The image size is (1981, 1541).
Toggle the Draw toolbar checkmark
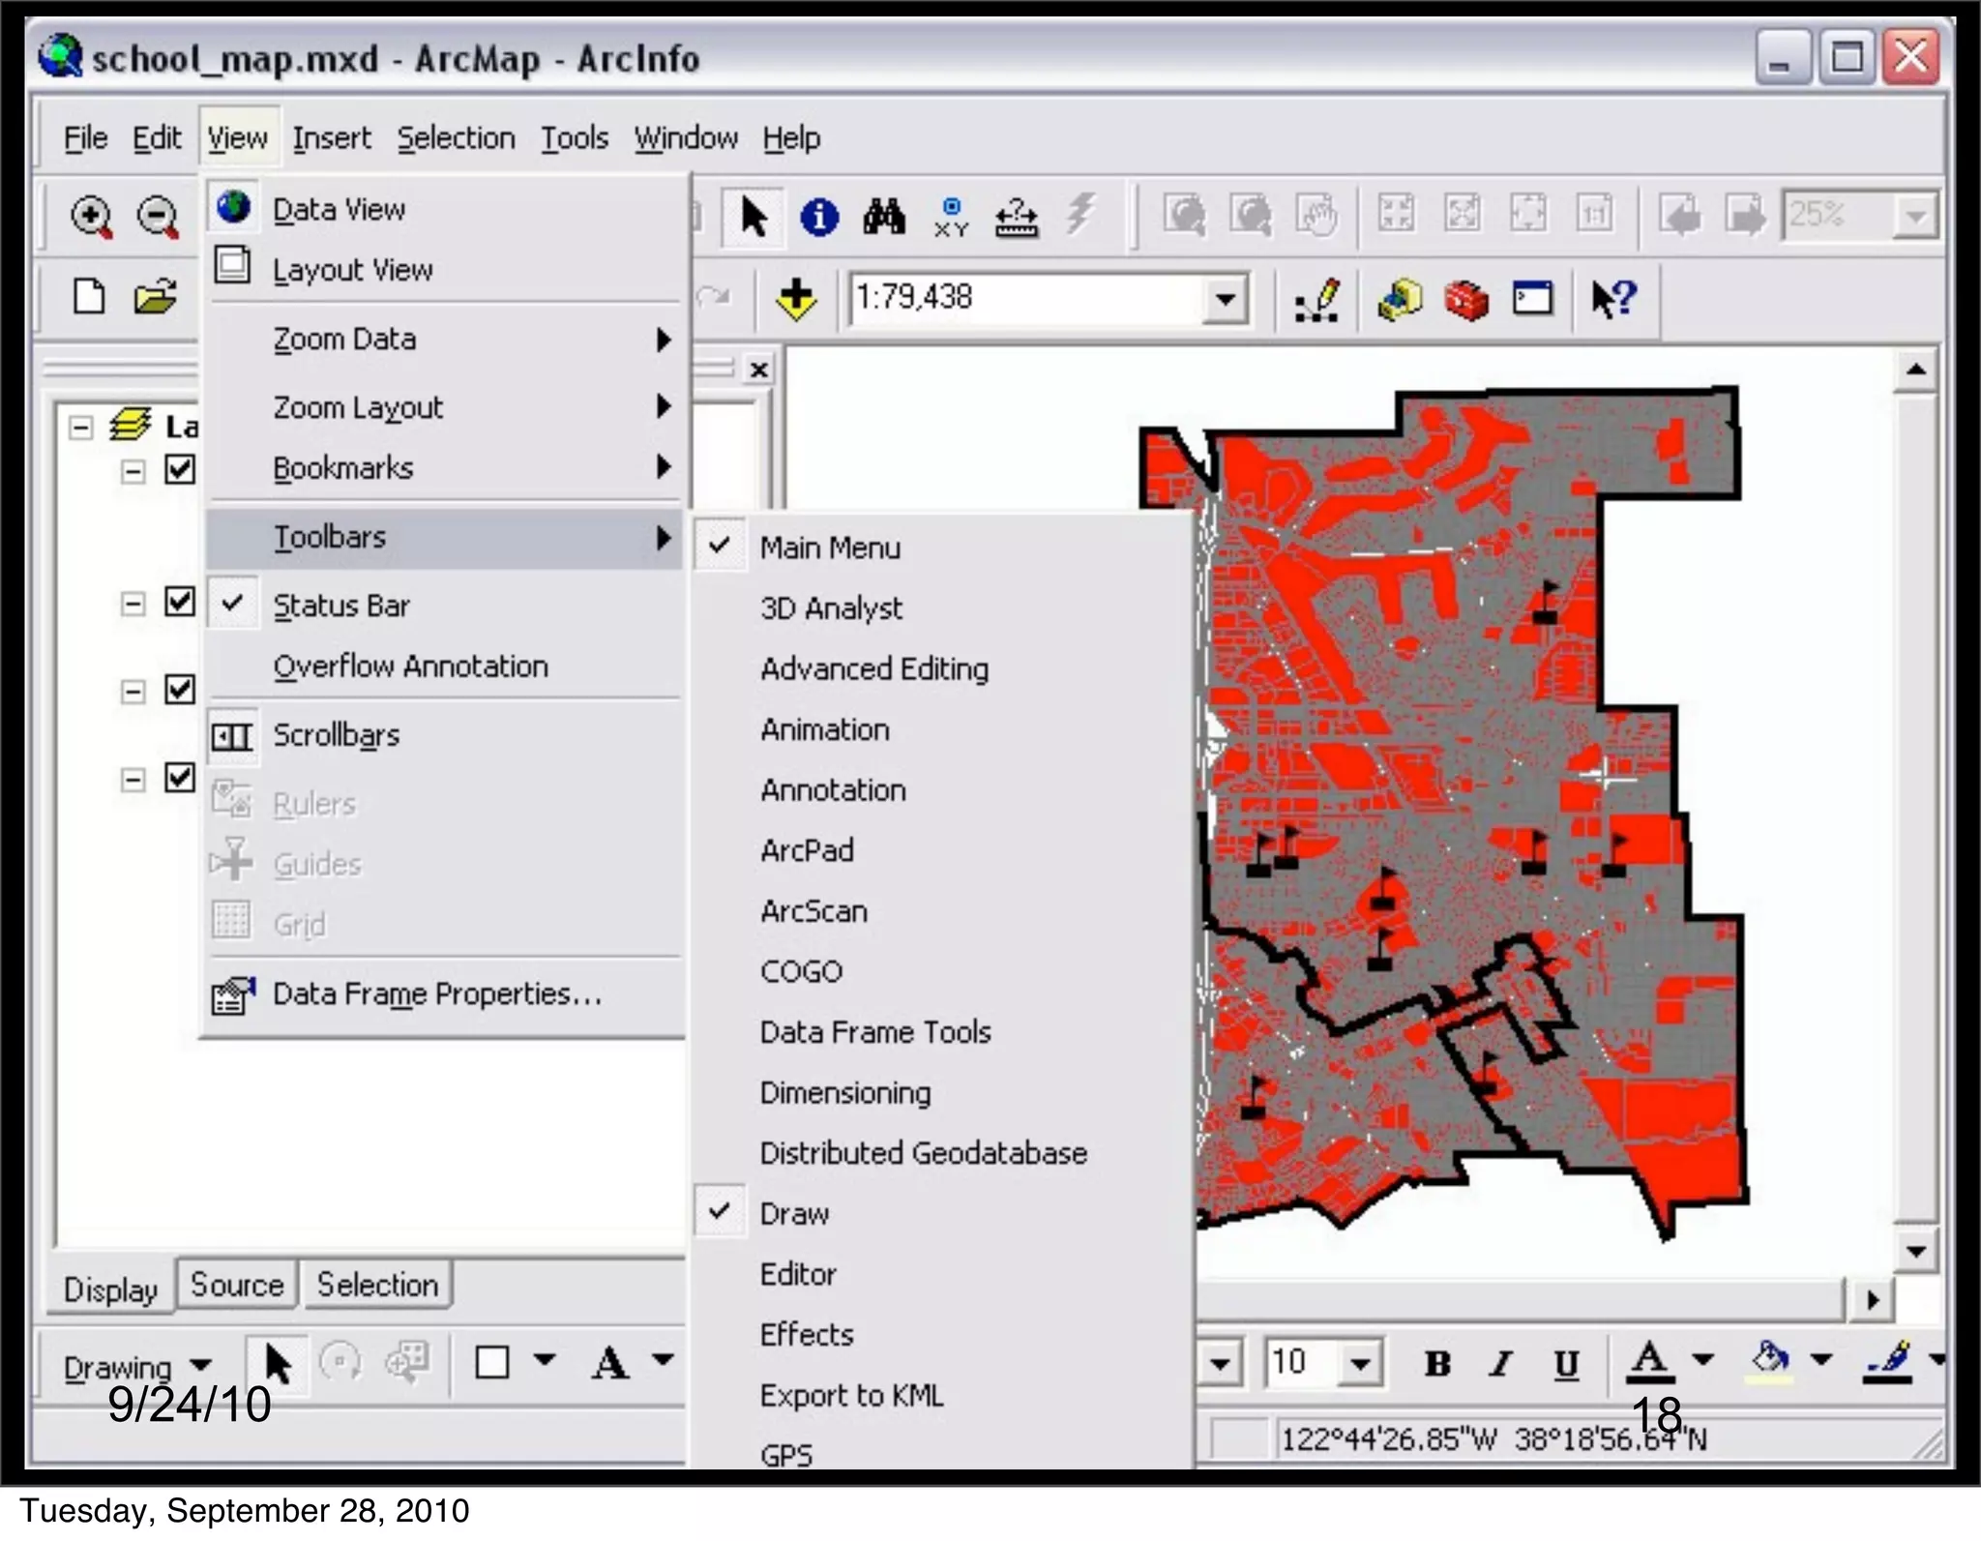coord(793,1213)
